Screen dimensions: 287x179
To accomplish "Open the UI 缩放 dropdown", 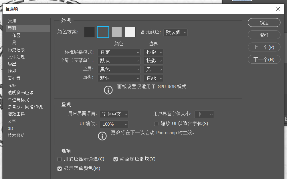I will pos(114,124).
